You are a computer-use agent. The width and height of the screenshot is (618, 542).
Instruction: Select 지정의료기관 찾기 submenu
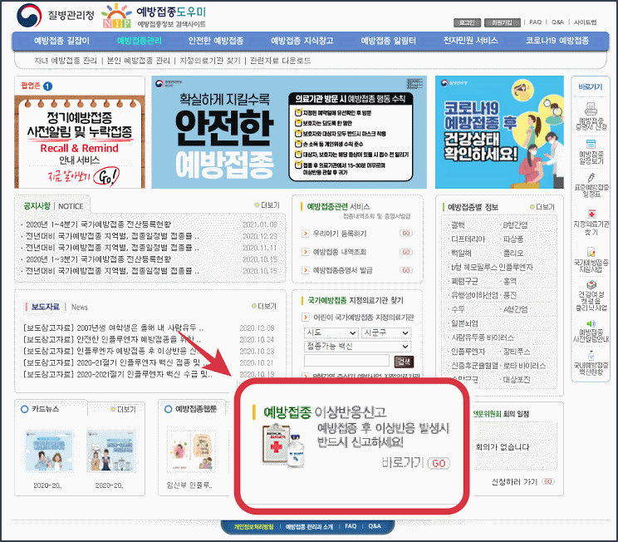click(210, 61)
